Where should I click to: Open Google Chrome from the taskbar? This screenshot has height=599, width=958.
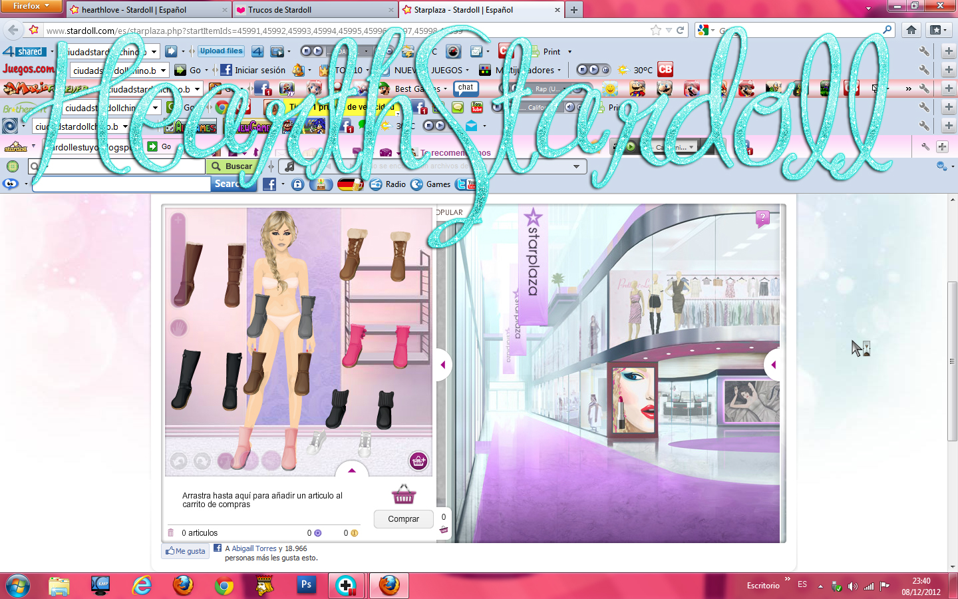tap(224, 586)
